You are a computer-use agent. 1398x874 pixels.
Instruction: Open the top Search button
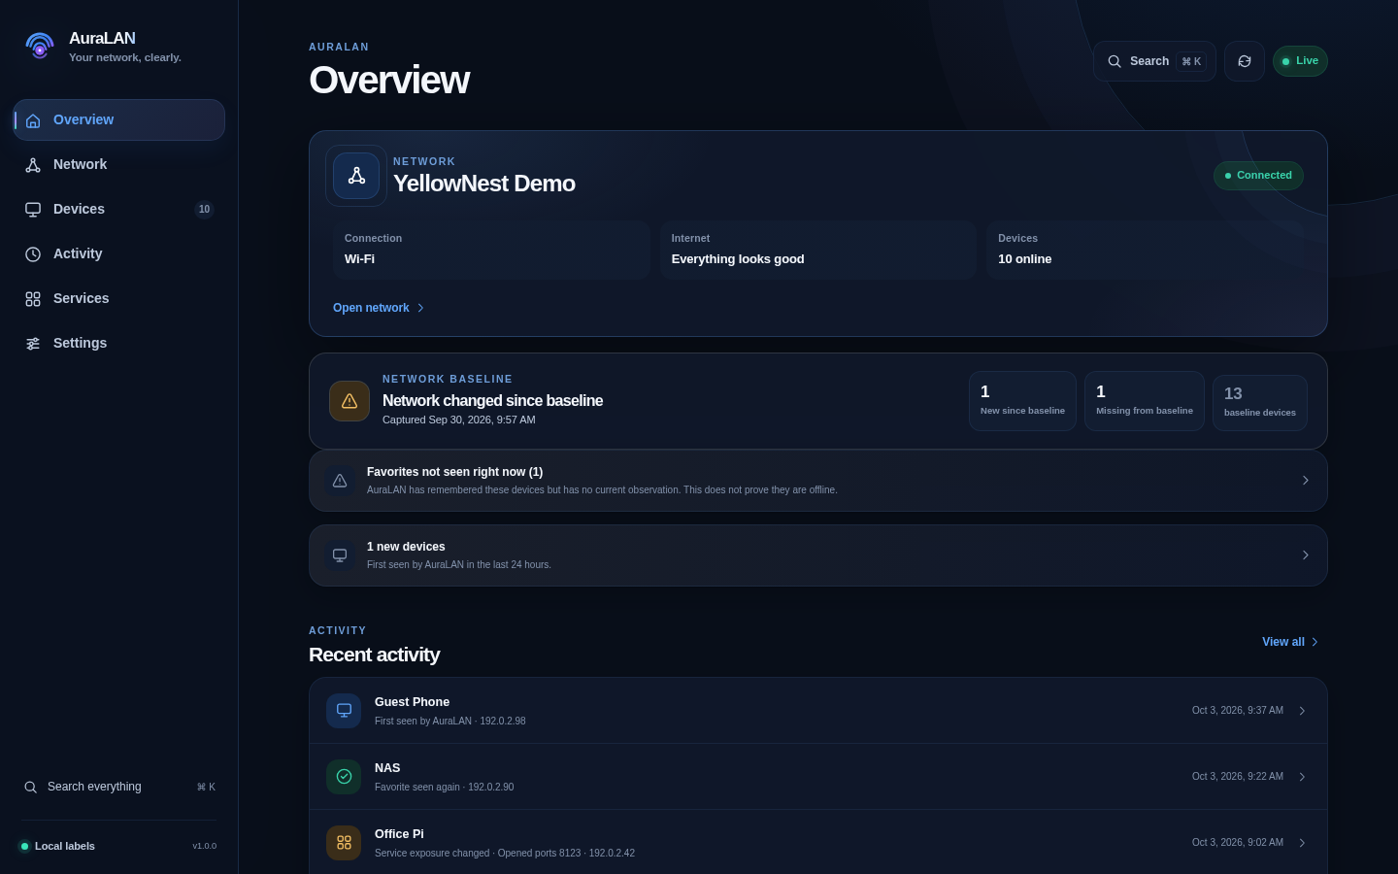(x=1154, y=61)
